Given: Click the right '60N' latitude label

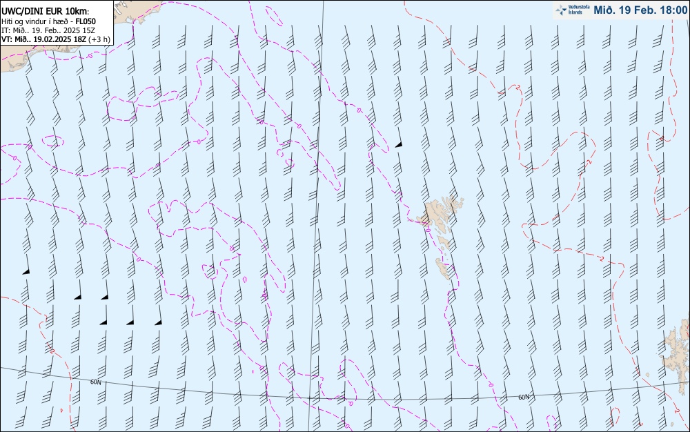Looking at the screenshot, I should (x=524, y=397).
